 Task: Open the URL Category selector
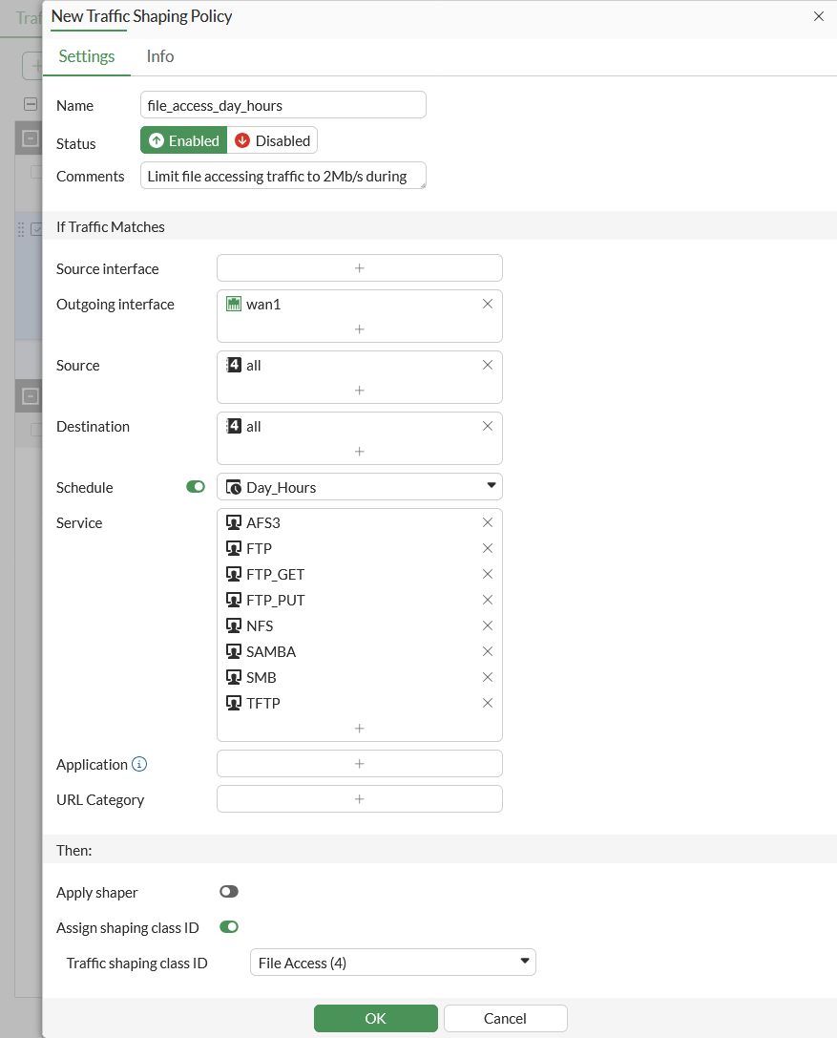click(x=360, y=798)
